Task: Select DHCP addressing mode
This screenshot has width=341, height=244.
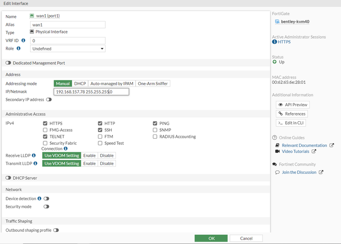Action: tap(80, 84)
